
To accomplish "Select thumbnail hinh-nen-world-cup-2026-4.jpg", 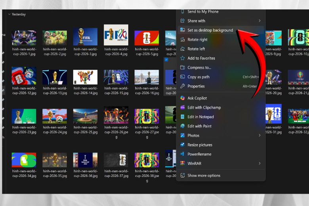I will tap(116, 35).
